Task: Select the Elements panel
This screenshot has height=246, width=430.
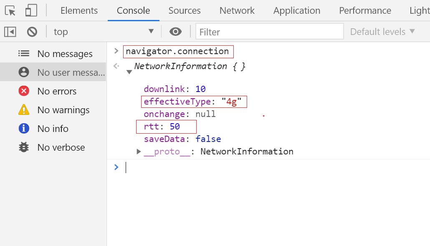Action: 79,10
